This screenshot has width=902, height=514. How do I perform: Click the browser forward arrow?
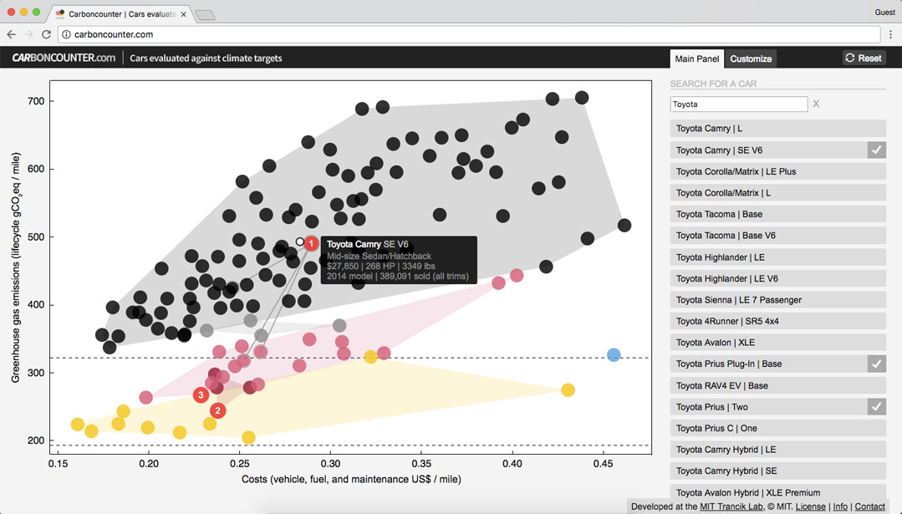coord(28,34)
